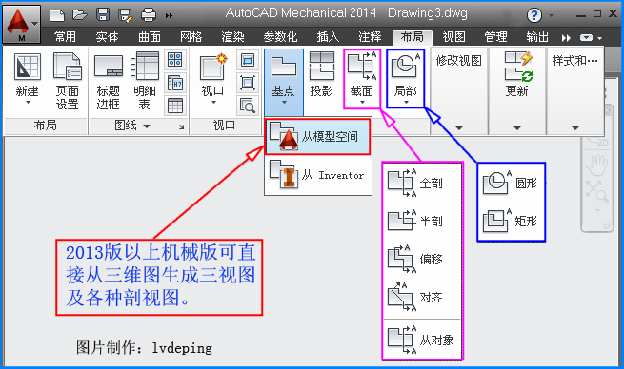The width and height of the screenshot is (624, 369).
Task: Click the Save disk icon
Action: pos(103,15)
